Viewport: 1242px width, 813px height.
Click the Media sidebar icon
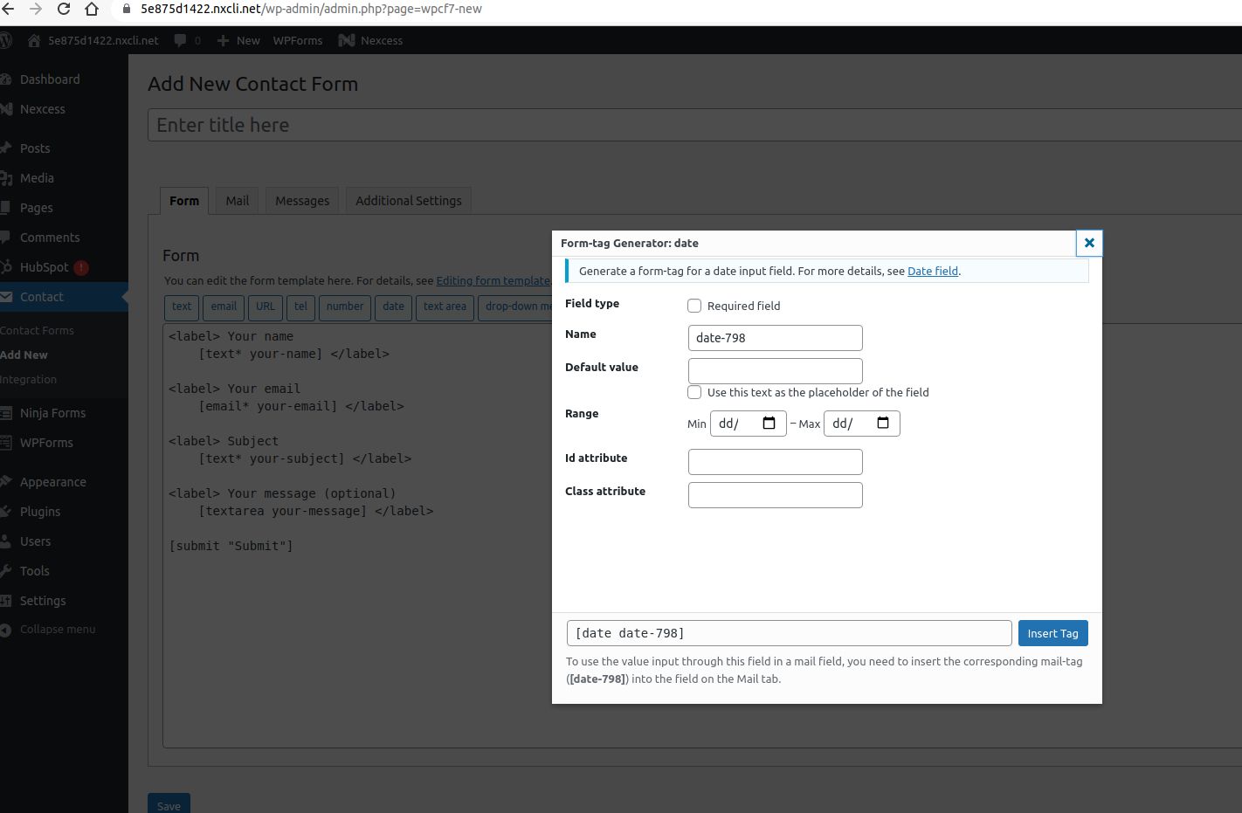pos(7,178)
